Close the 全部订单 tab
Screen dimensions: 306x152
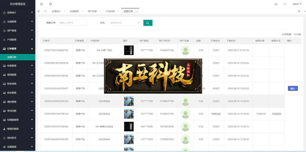pyautogui.click(x=136, y=11)
